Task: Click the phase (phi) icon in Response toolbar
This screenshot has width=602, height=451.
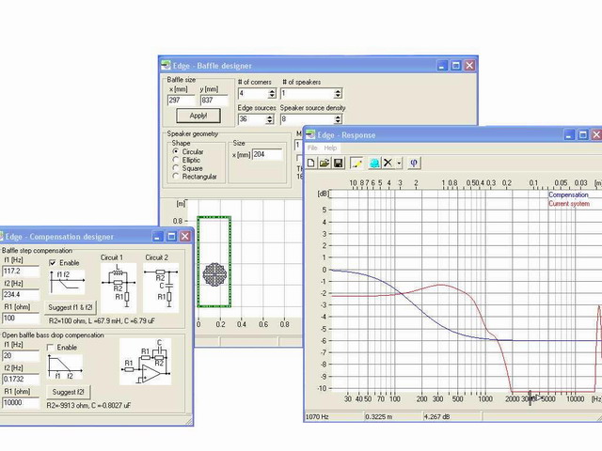Action: (x=414, y=163)
